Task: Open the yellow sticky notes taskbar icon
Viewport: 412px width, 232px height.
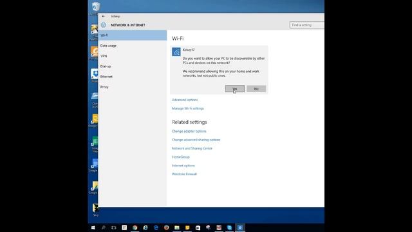Action: point(187,227)
